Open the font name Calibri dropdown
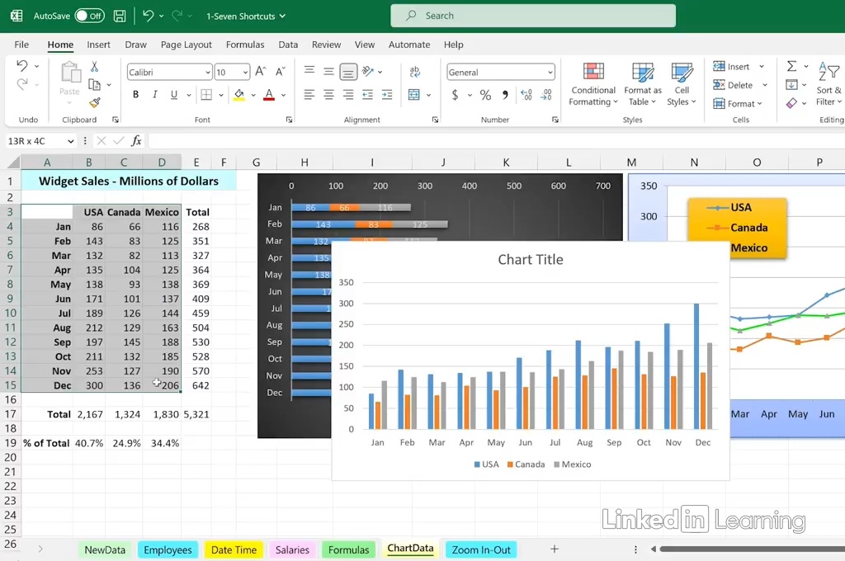The image size is (845, 561). (207, 73)
